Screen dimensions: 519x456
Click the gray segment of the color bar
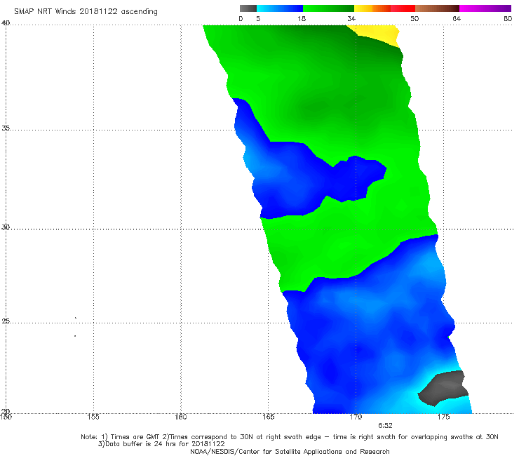pos(248,8)
